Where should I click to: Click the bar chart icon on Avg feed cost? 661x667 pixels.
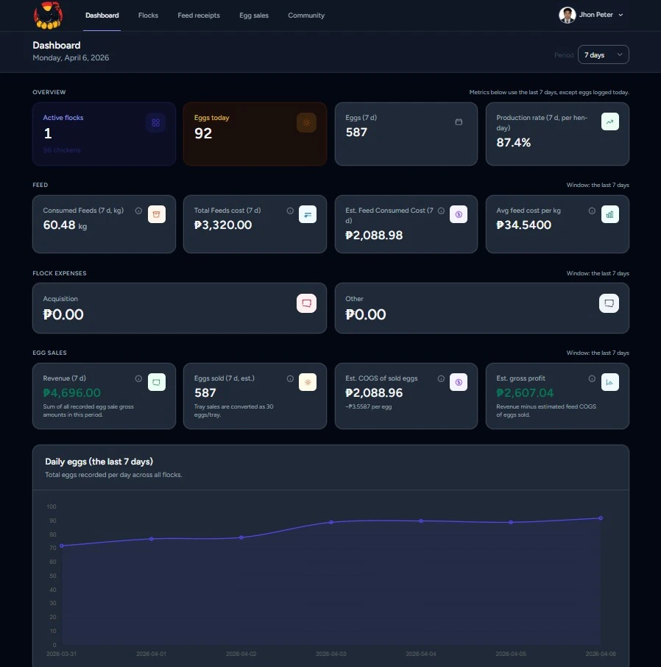[609, 214]
